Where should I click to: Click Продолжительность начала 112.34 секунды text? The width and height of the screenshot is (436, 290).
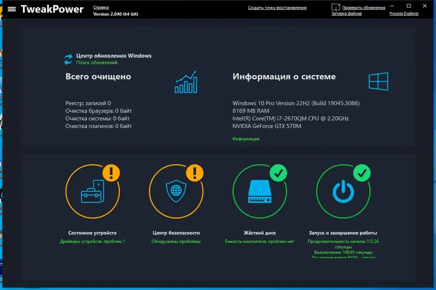click(343, 244)
